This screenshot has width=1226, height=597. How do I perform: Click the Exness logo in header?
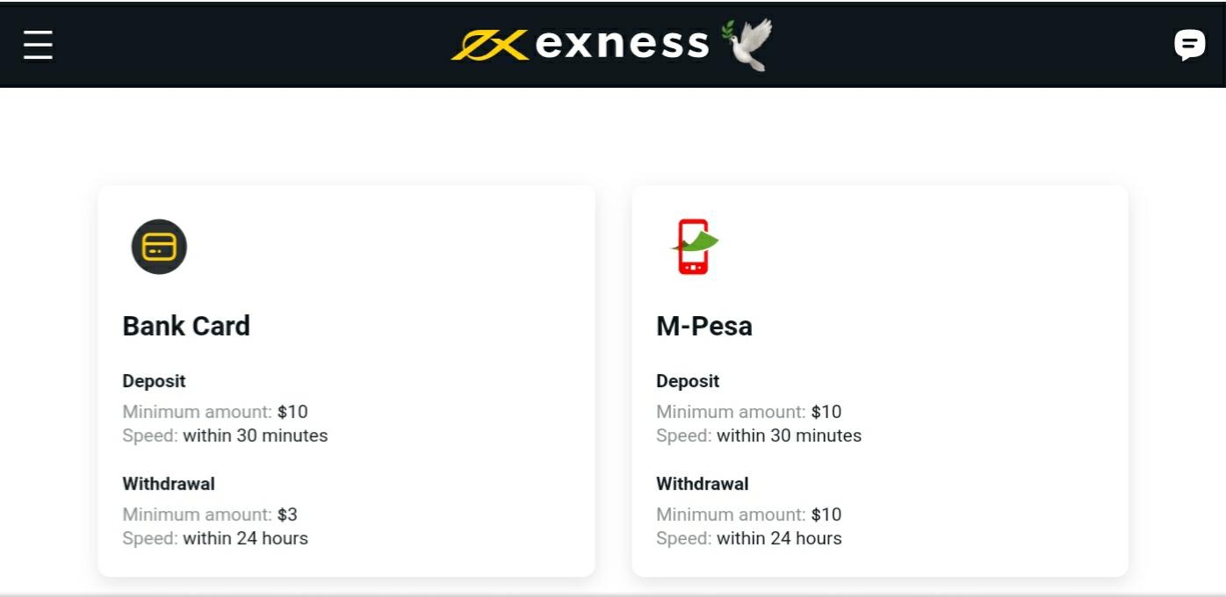click(x=580, y=43)
